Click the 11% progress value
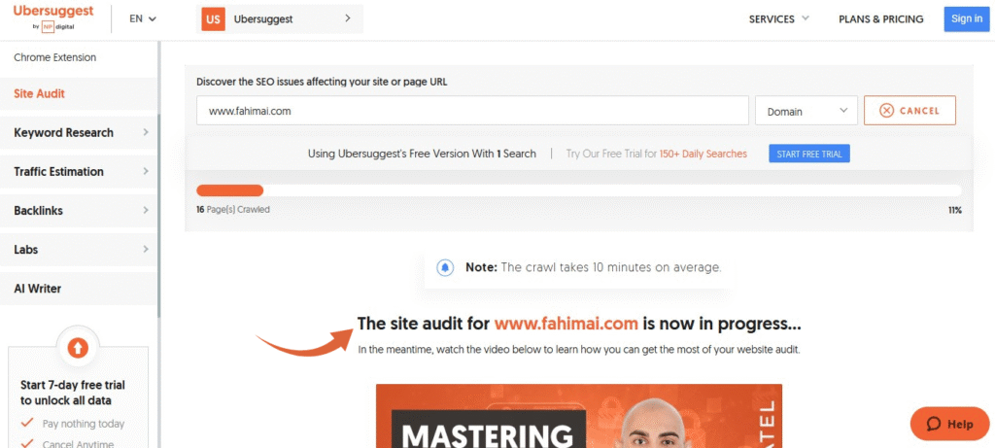This screenshot has height=448, width=995. click(955, 210)
